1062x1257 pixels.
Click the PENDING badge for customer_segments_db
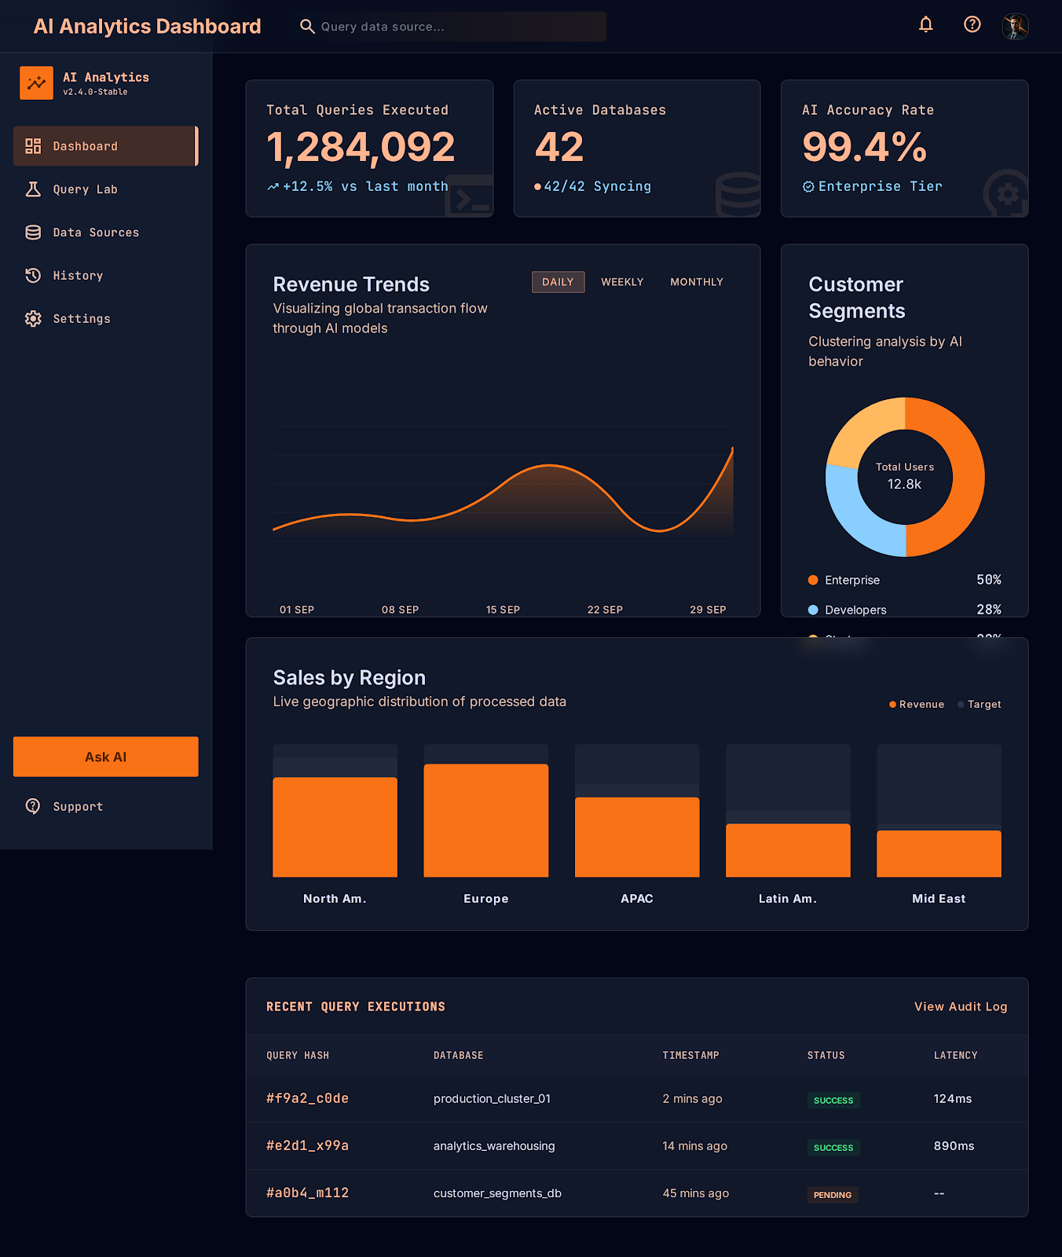(x=833, y=1195)
